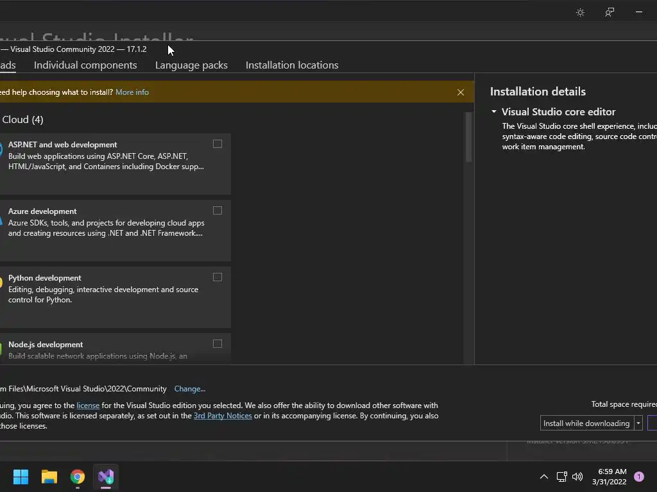Click the workloads list vertical scrollbar

(x=468, y=137)
